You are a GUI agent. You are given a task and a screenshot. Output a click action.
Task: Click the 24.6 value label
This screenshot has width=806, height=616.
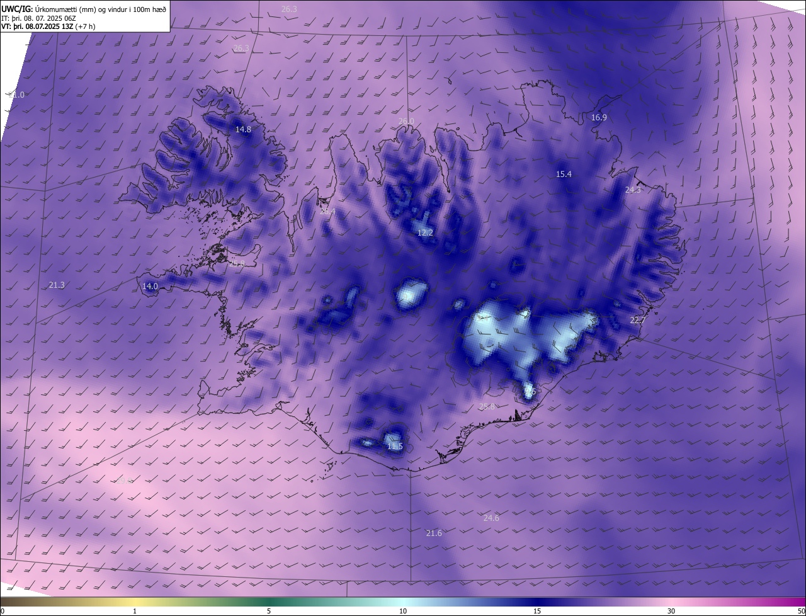(491, 518)
